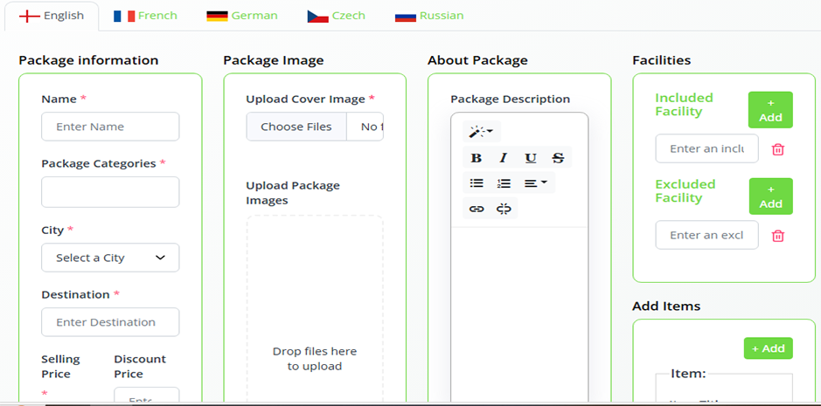
Task: Expand the paragraph alignment dropdown
Action: [536, 183]
